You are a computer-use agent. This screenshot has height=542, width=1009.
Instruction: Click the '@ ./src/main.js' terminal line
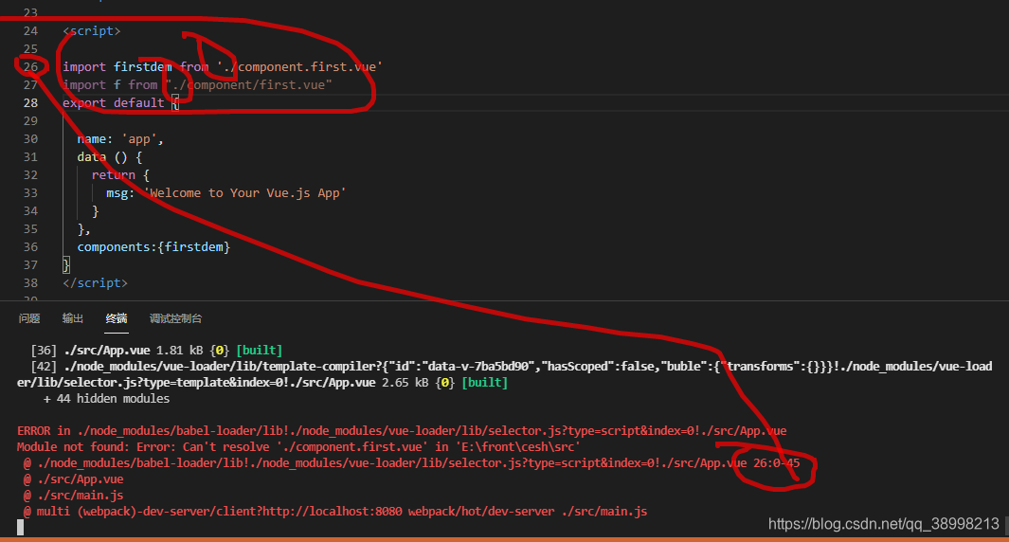point(73,496)
